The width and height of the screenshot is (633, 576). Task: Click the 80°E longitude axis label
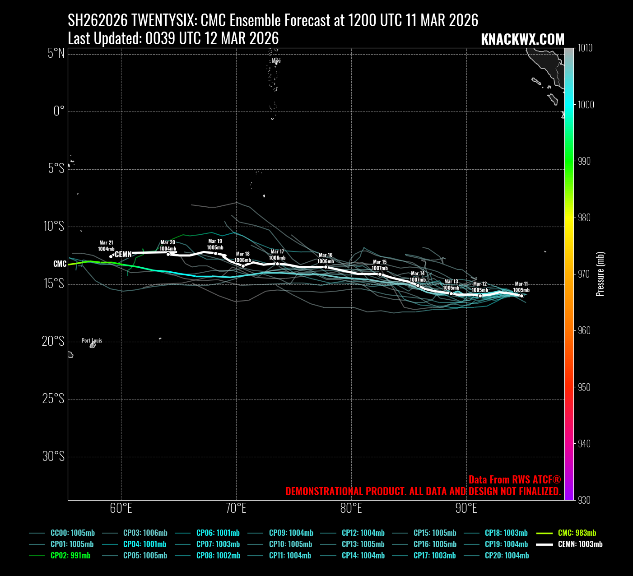pyautogui.click(x=351, y=509)
